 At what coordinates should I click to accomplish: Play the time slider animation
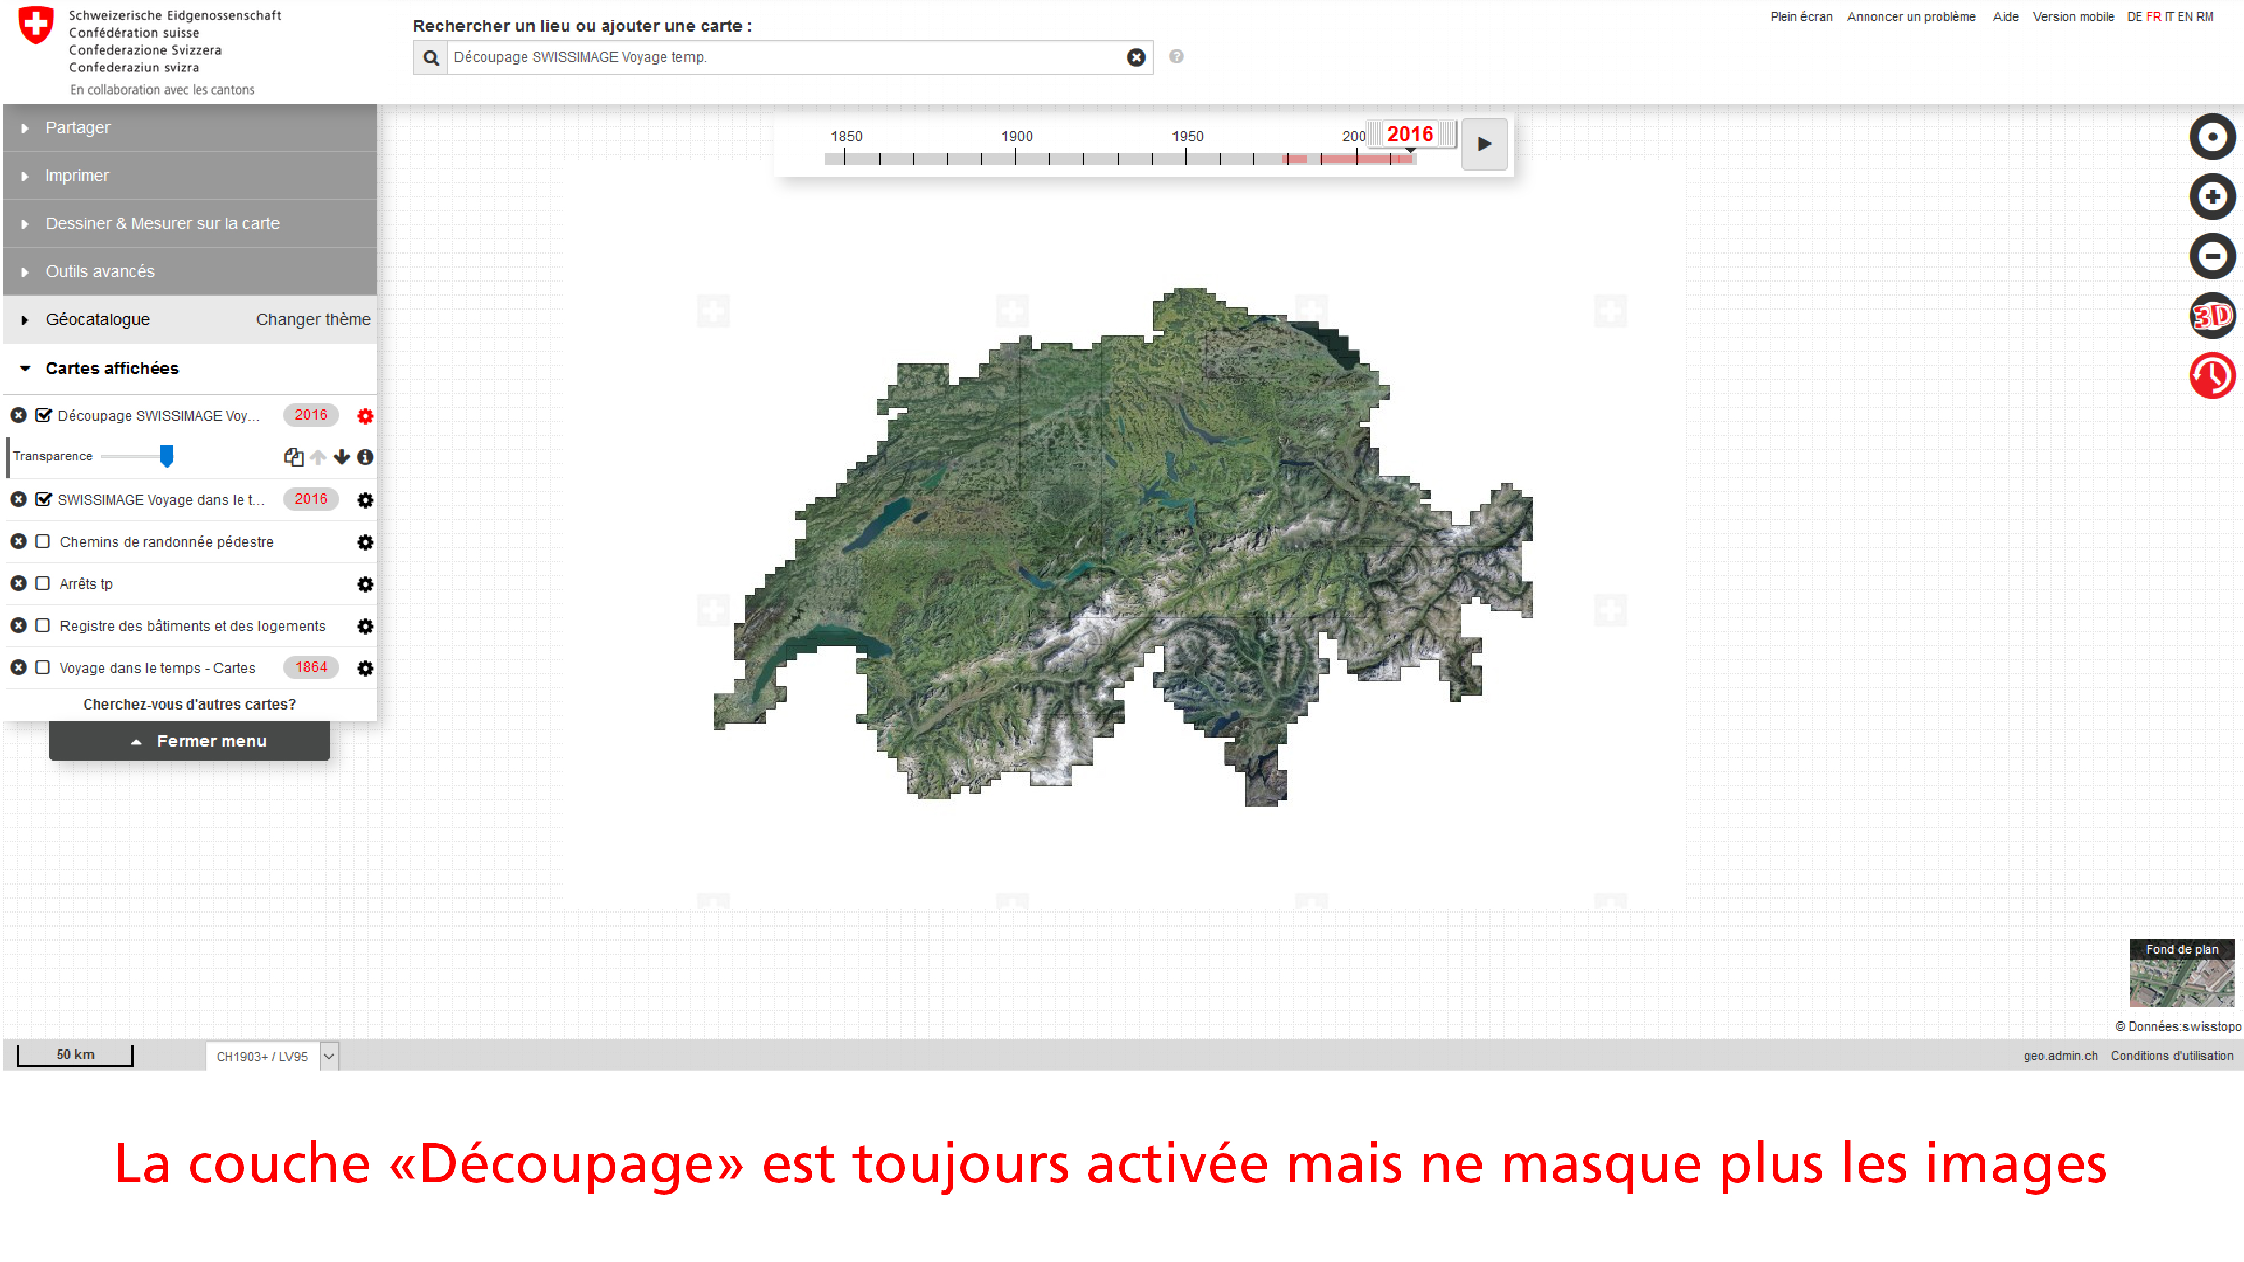(1483, 145)
